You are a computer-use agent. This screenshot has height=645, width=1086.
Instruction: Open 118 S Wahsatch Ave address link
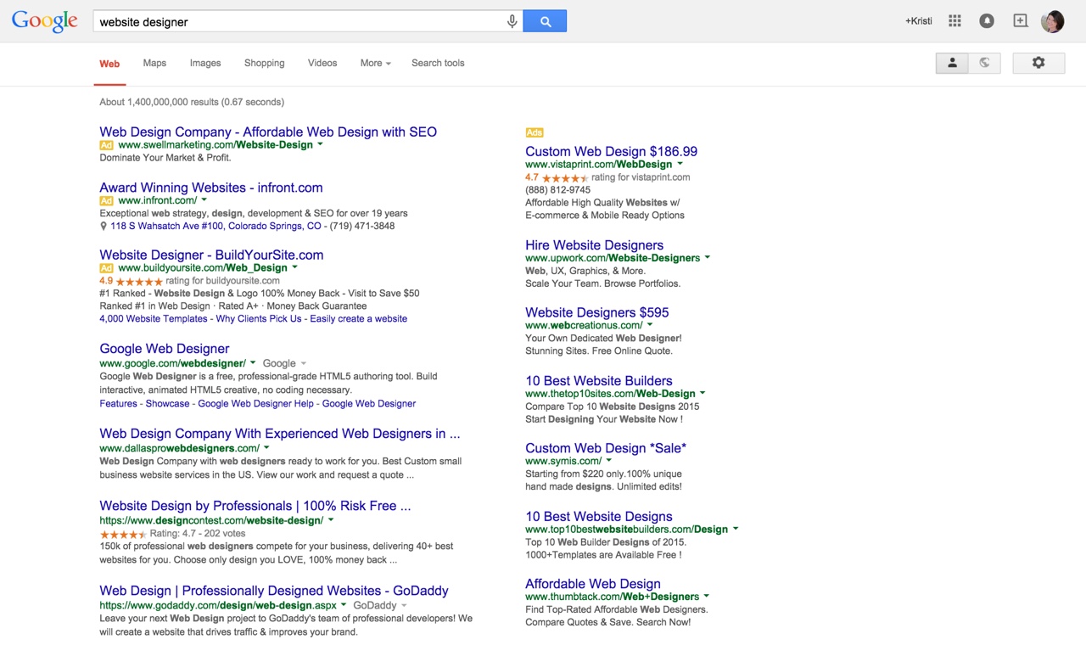click(x=216, y=227)
